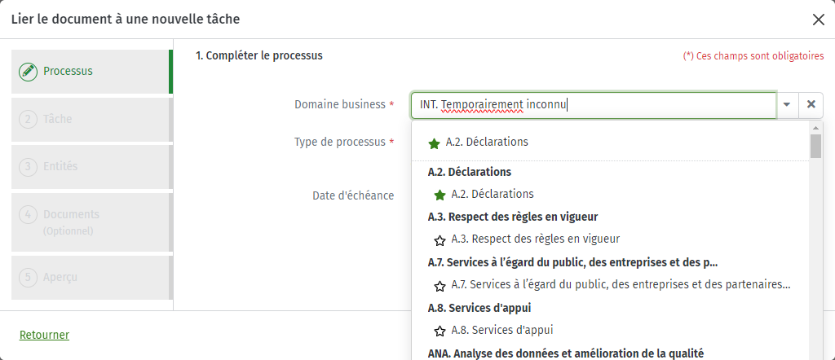
Task: Follow the Retourner link
Action: [x=44, y=335]
